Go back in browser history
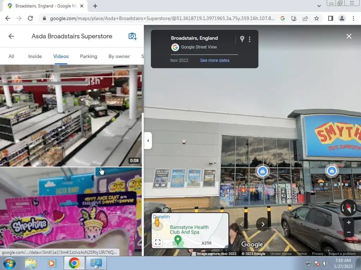The image size is (361, 270). (8, 18)
